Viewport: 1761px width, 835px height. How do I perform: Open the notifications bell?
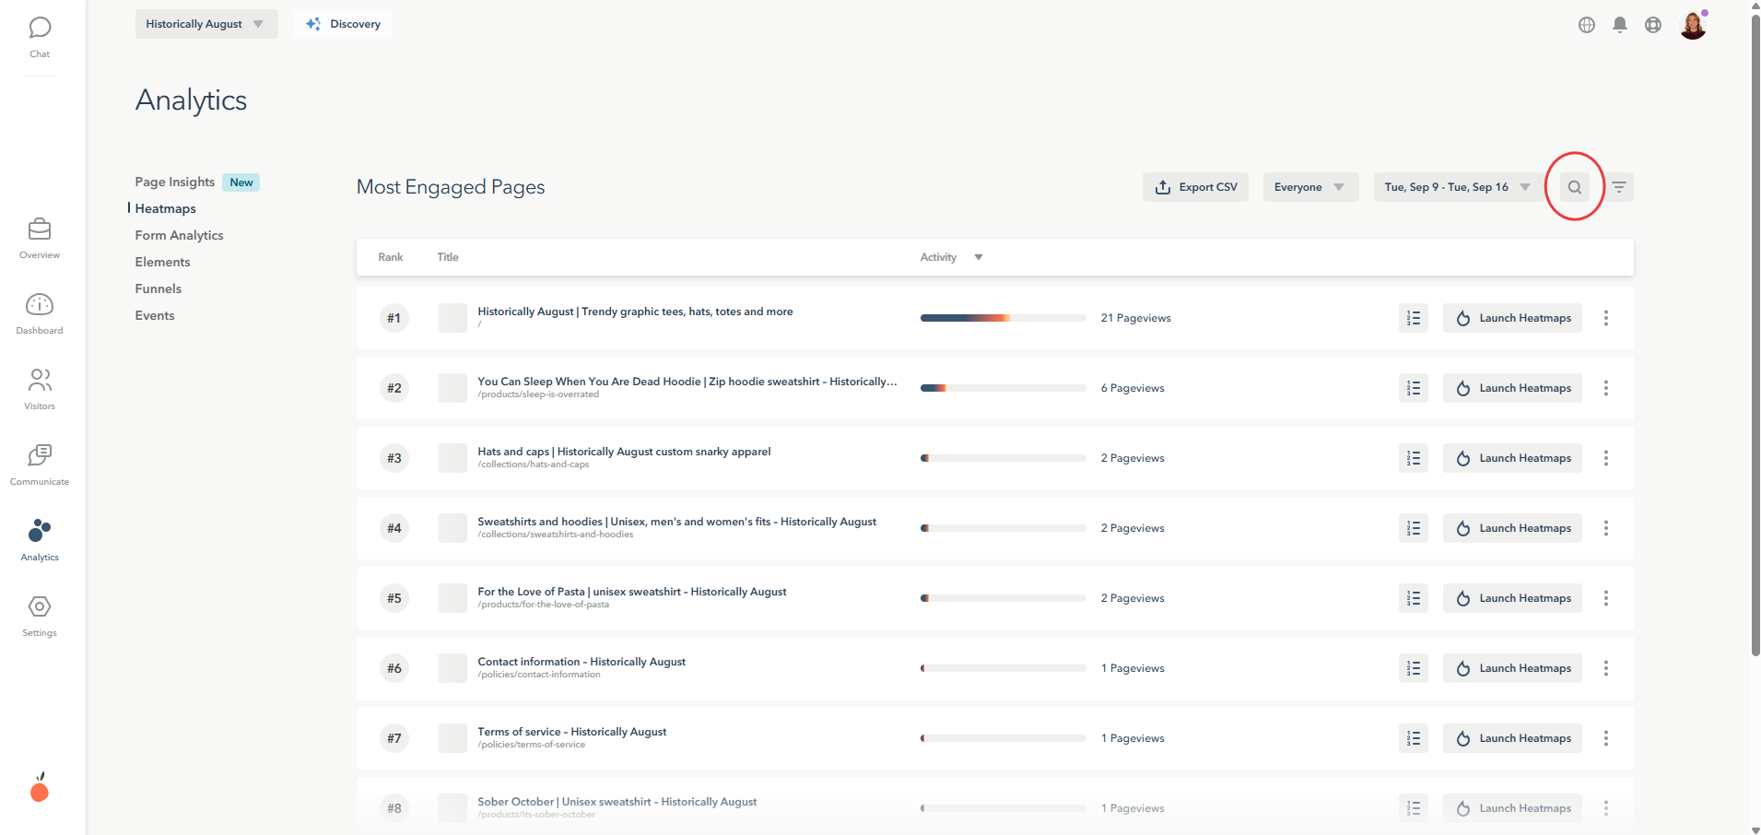(1620, 25)
